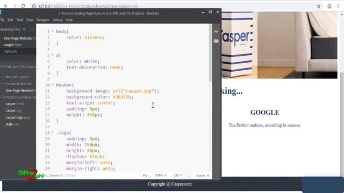Click the Working Files gear settings icon
344x193 pixels.
click(x=24, y=29)
